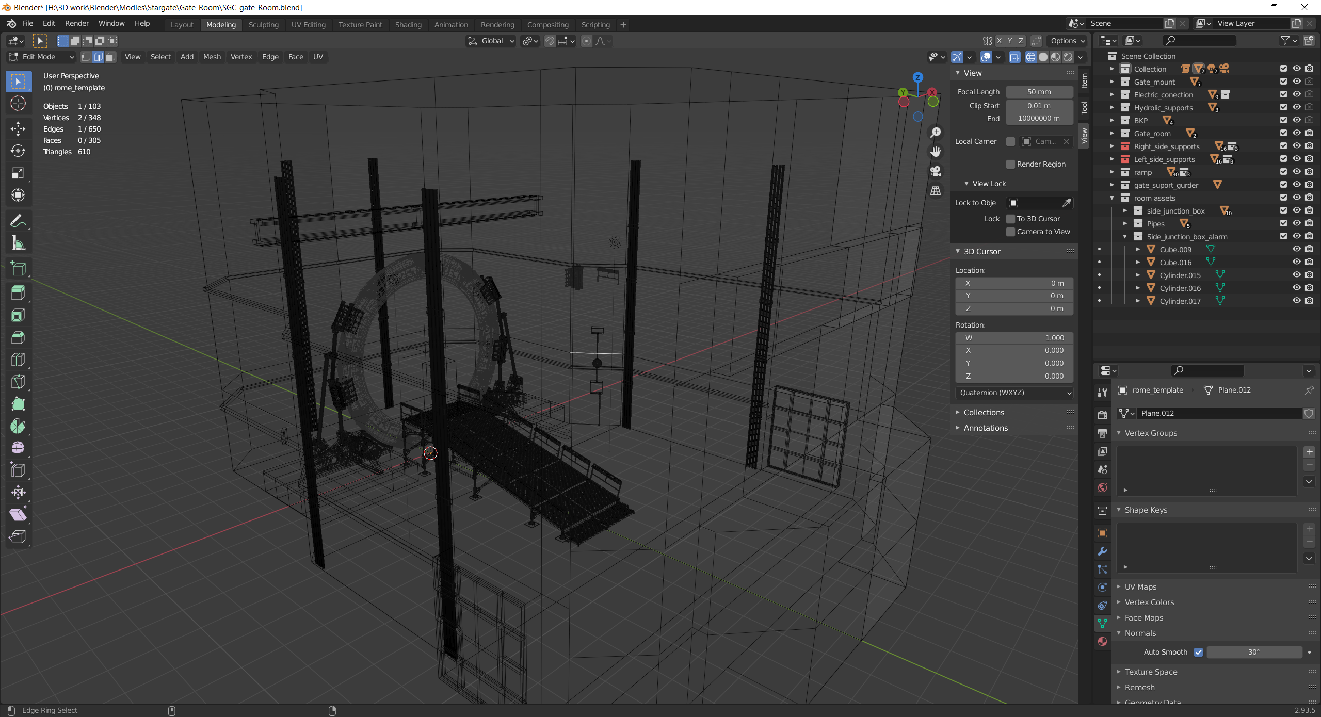Activate the Inset Faces tool
This screenshot has height=717, width=1321.
coord(18,315)
